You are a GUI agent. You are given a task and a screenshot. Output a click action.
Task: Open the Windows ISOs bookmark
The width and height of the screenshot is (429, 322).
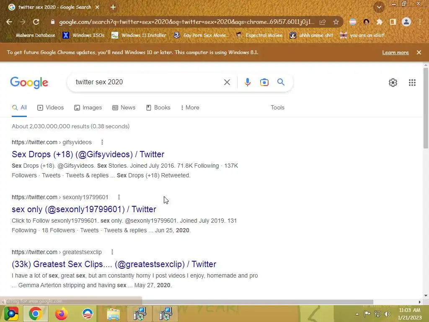pos(84,35)
